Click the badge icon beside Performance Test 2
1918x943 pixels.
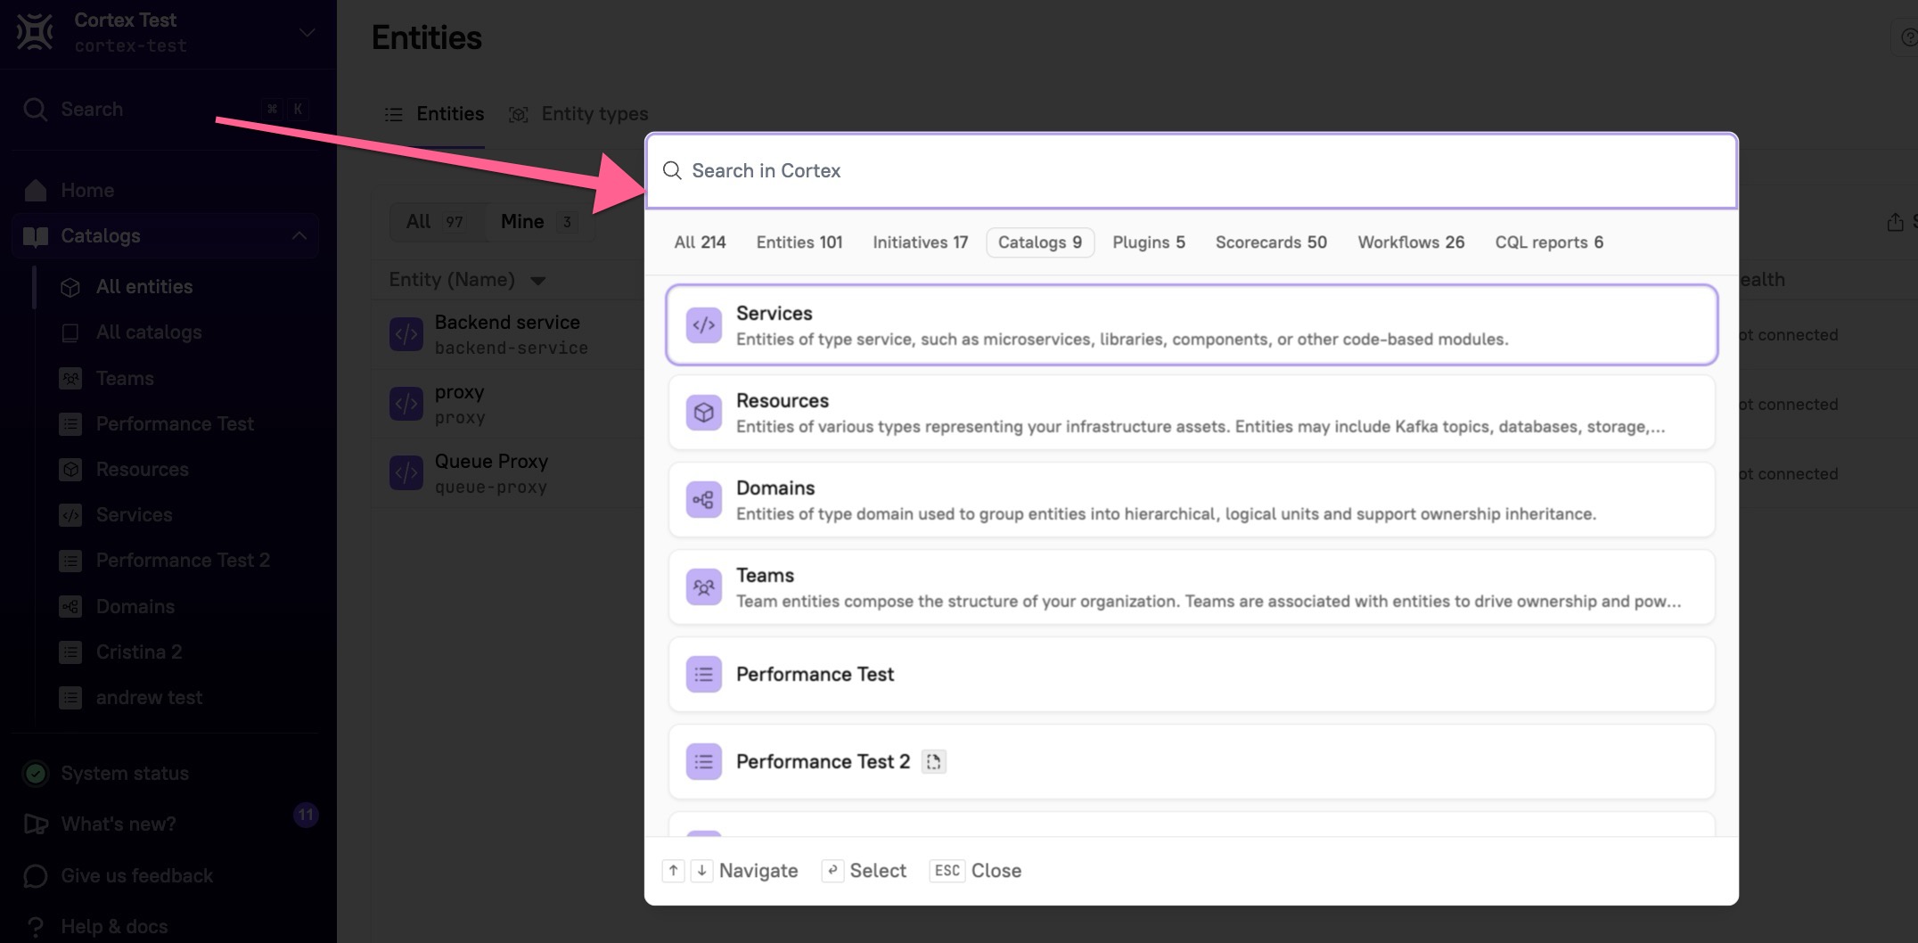click(933, 762)
